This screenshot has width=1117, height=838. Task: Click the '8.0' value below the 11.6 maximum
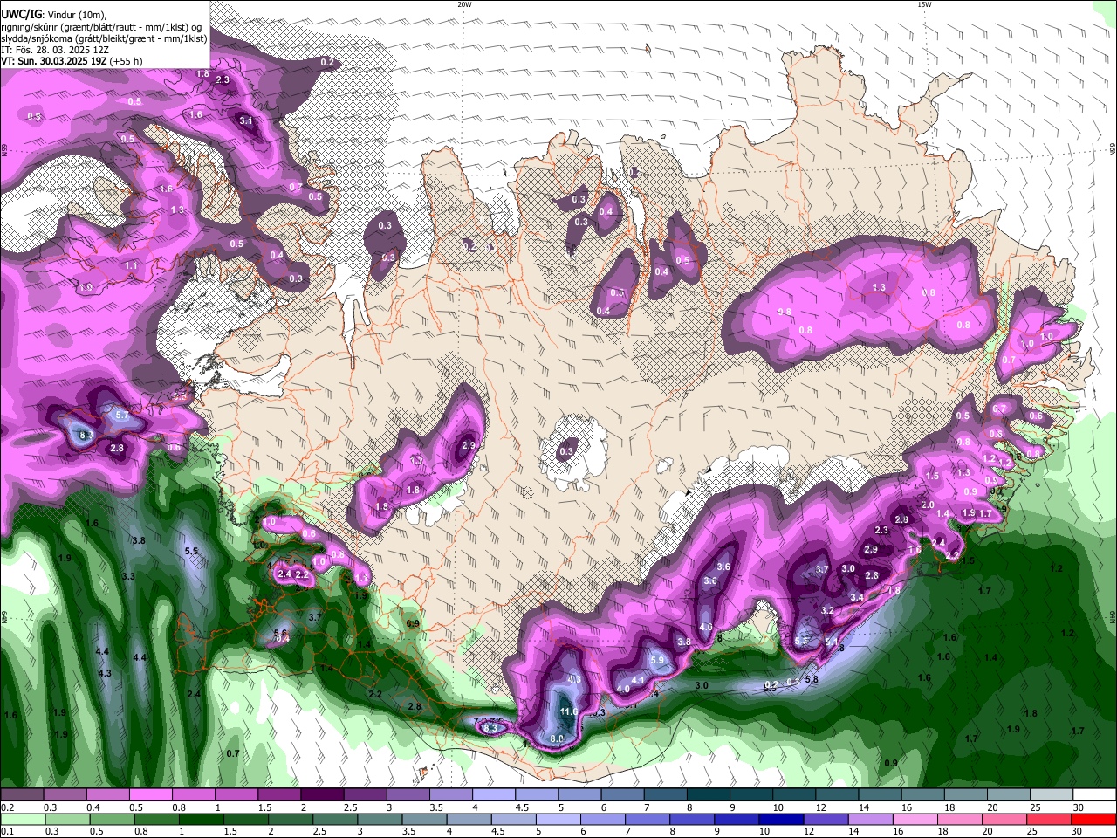557,738
